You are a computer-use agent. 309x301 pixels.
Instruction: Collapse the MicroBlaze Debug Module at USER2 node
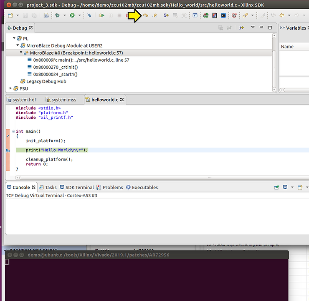pyautogui.click(x=18, y=45)
